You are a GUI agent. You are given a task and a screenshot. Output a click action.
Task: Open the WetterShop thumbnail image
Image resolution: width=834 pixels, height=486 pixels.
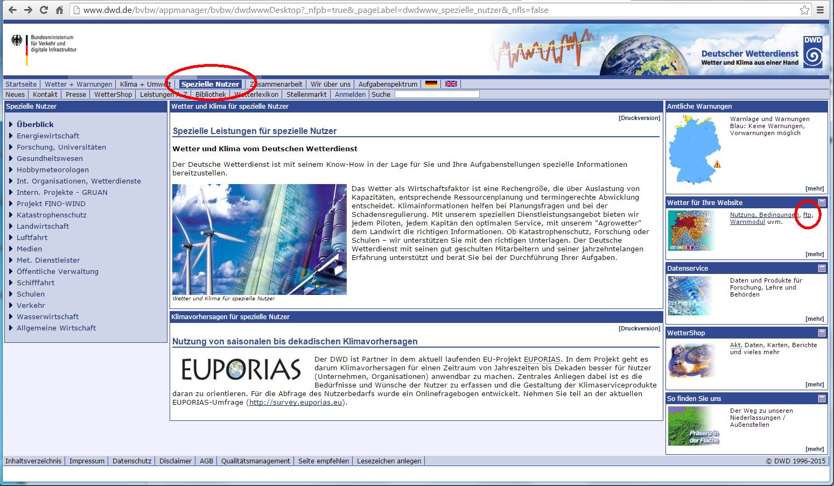click(691, 360)
